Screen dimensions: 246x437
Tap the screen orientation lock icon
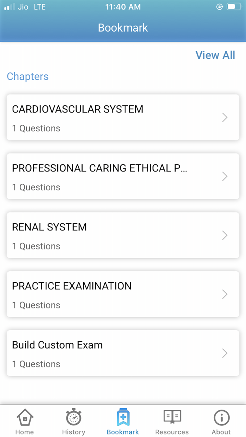click(219, 6)
